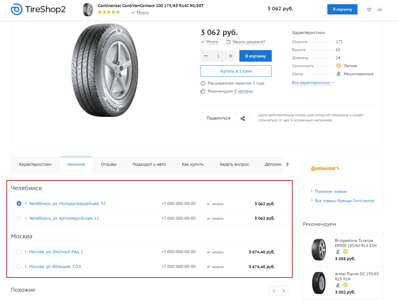The image size is (398, 300).
Task: Go to previous similar products with the left arrow
Action: [274, 291]
